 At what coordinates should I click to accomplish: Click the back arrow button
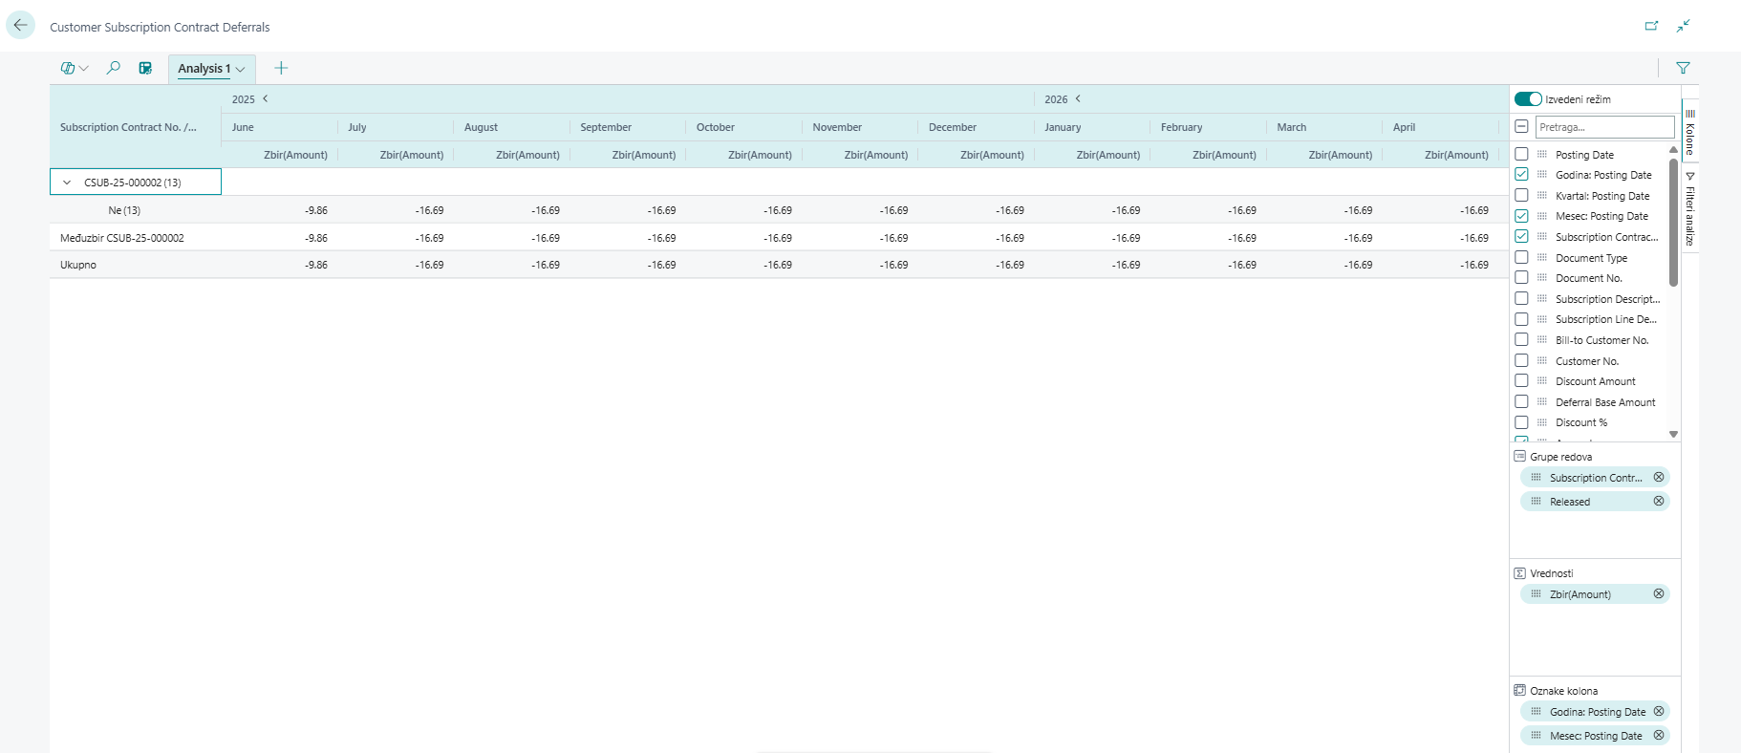coord(20,26)
